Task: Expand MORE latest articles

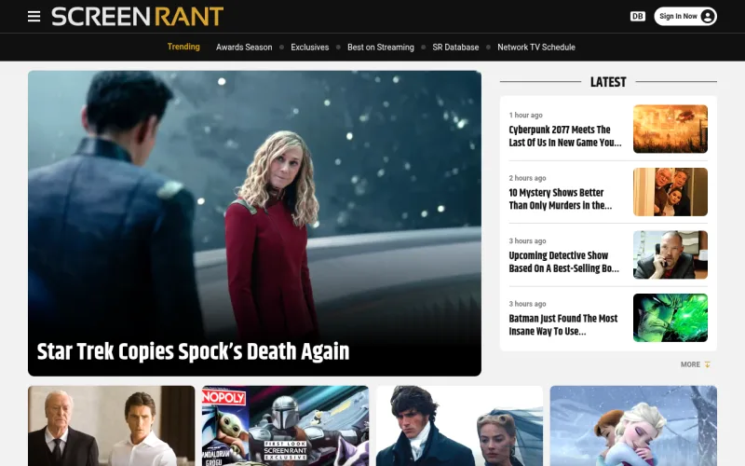Action: (695, 364)
